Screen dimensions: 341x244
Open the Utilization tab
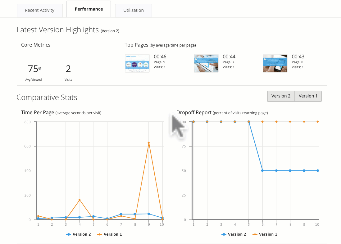click(133, 10)
